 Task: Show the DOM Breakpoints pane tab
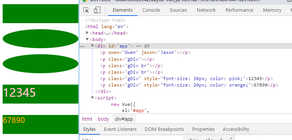pos(164,129)
